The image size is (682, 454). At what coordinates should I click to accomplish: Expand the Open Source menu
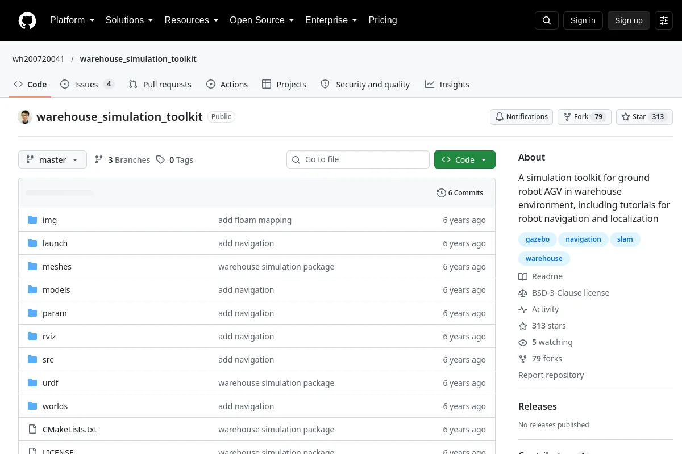(x=262, y=20)
